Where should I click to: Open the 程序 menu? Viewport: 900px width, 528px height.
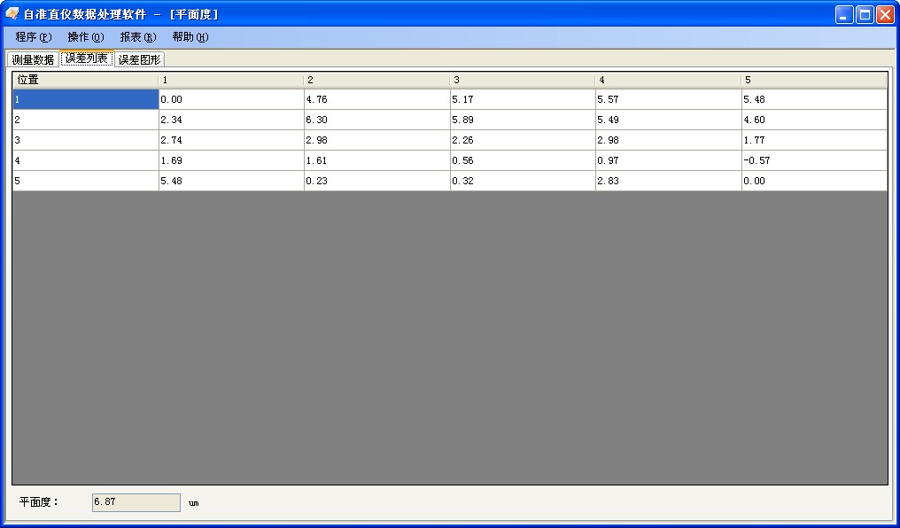pos(34,37)
